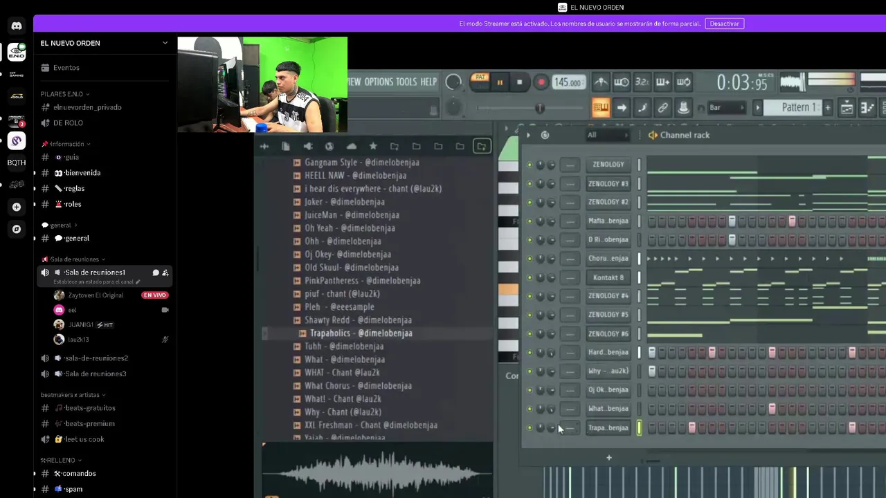Toggle typing keyboard to piano icon
886x498 pixels.
pos(601,108)
